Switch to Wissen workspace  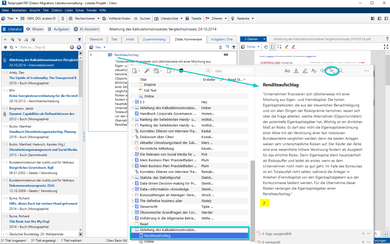(x=35, y=29)
